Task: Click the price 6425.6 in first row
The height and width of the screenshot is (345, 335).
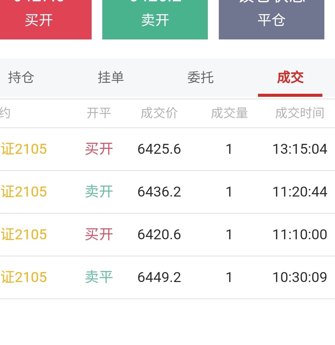Action: 159,149
